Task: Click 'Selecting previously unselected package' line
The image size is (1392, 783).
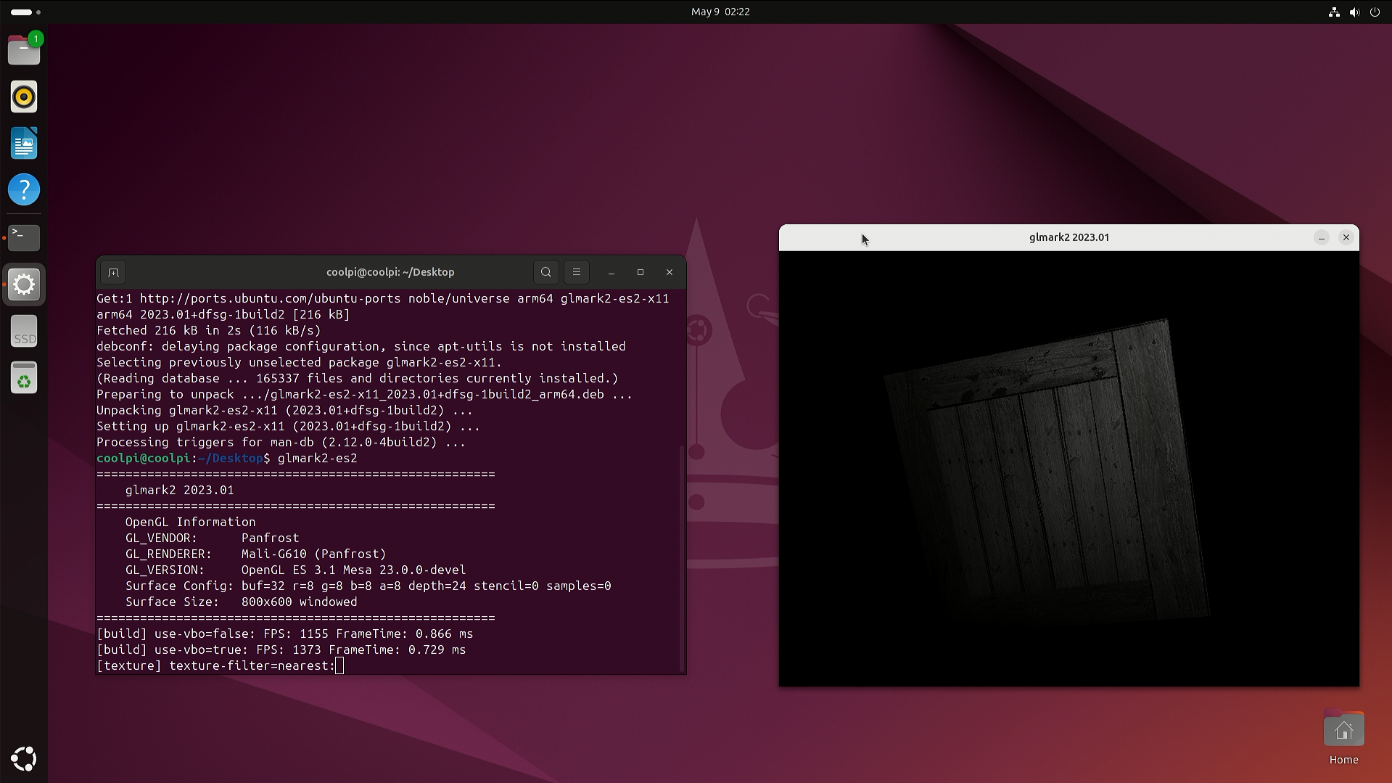Action: [x=299, y=362]
